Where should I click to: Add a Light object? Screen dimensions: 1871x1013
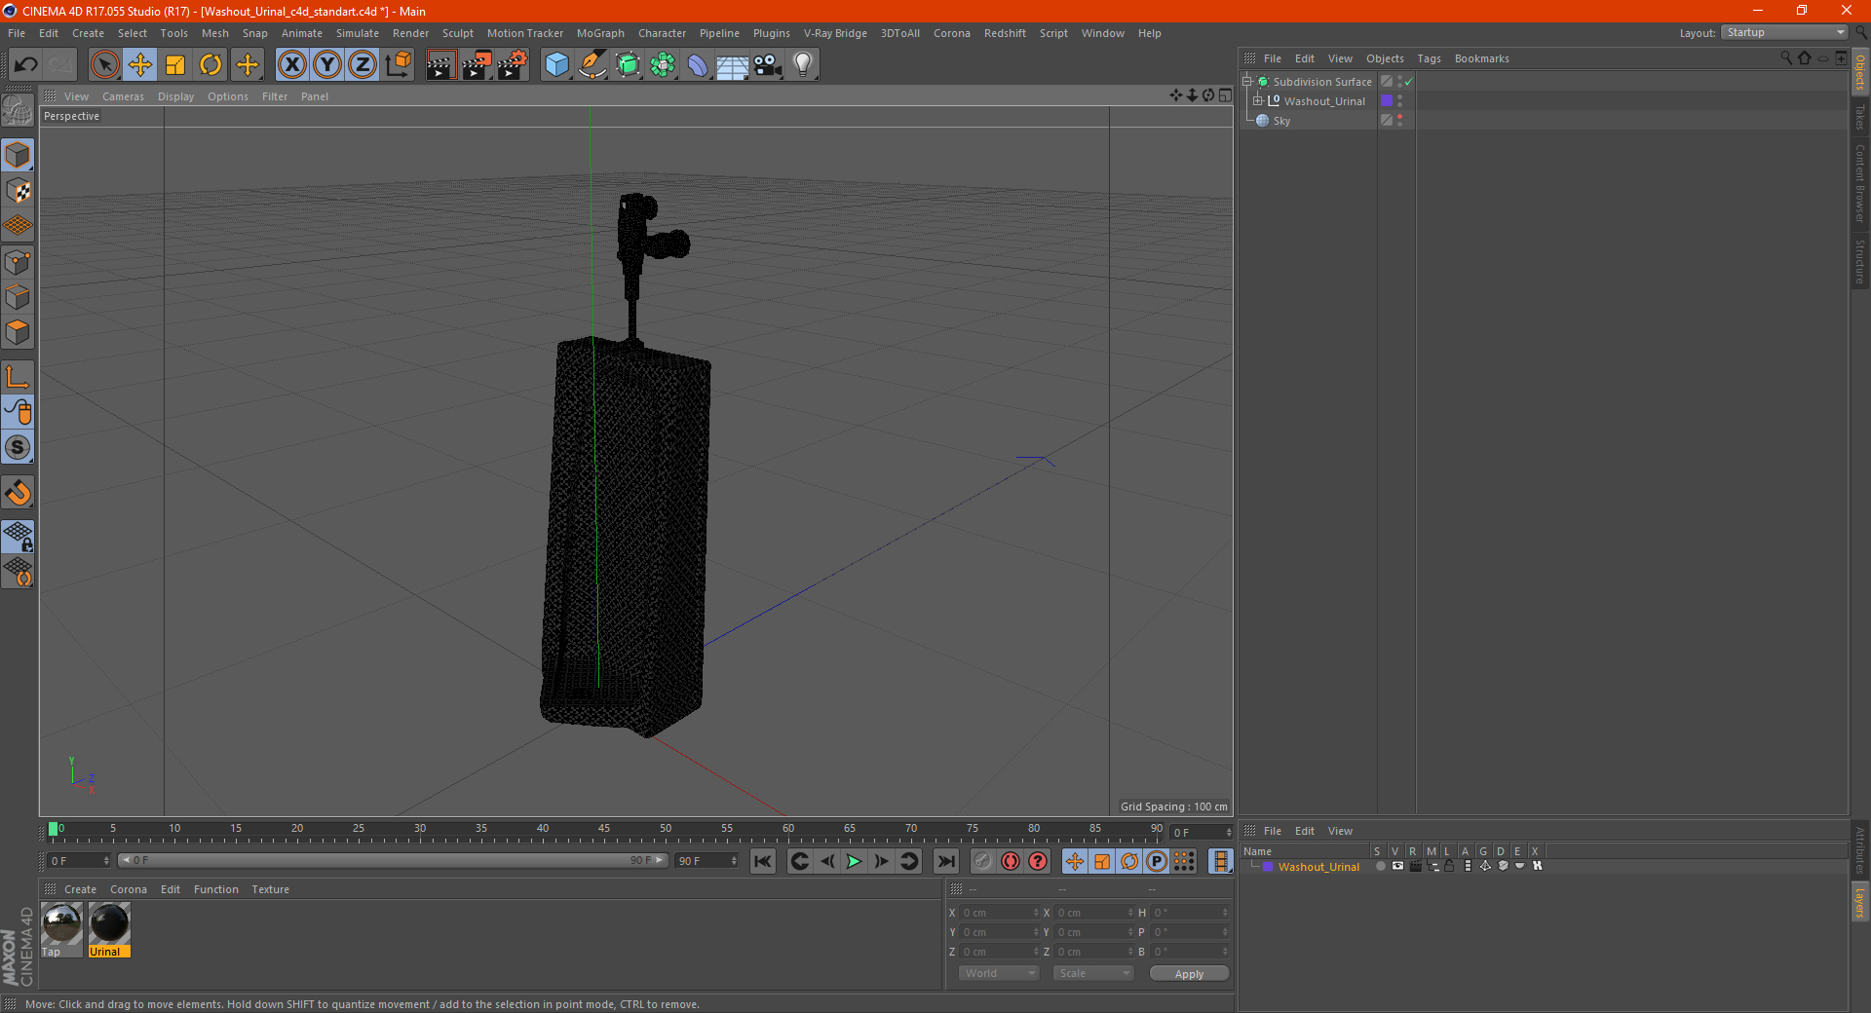pyautogui.click(x=803, y=65)
